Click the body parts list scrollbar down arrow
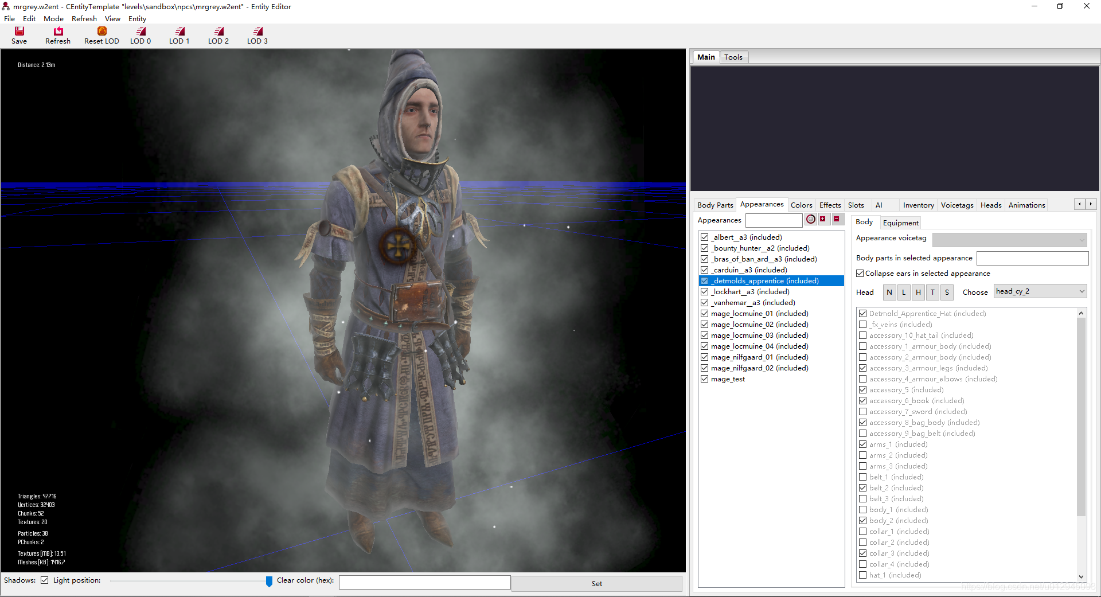Viewport: 1101px width, 597px height. coord(1081,576)
